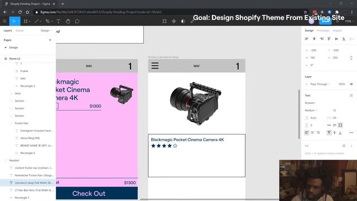
Task: Align selection to left edges
Action: (x=307, y=39)
